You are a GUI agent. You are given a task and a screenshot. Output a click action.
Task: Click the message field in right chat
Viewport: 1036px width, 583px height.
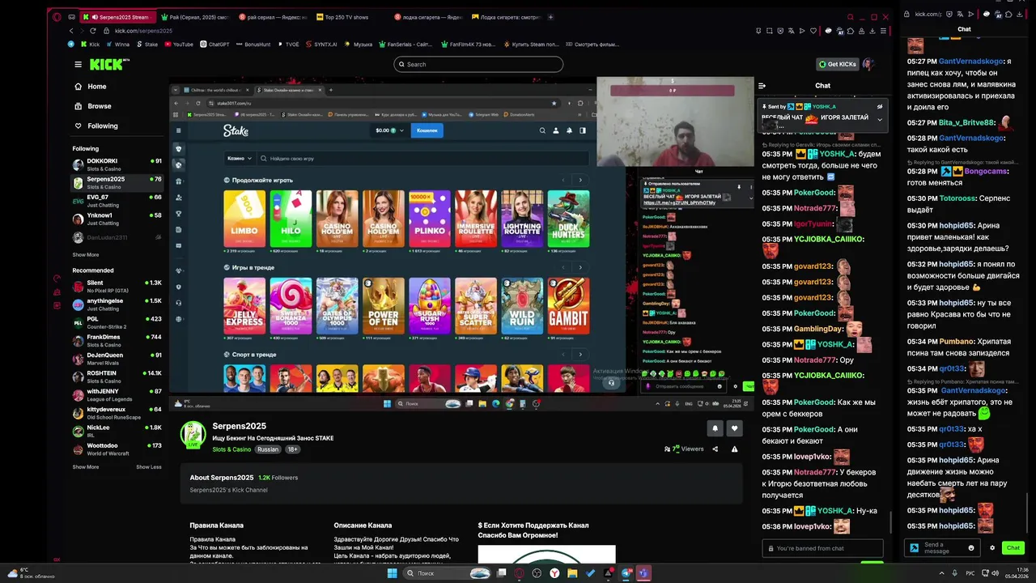[942, 548]
